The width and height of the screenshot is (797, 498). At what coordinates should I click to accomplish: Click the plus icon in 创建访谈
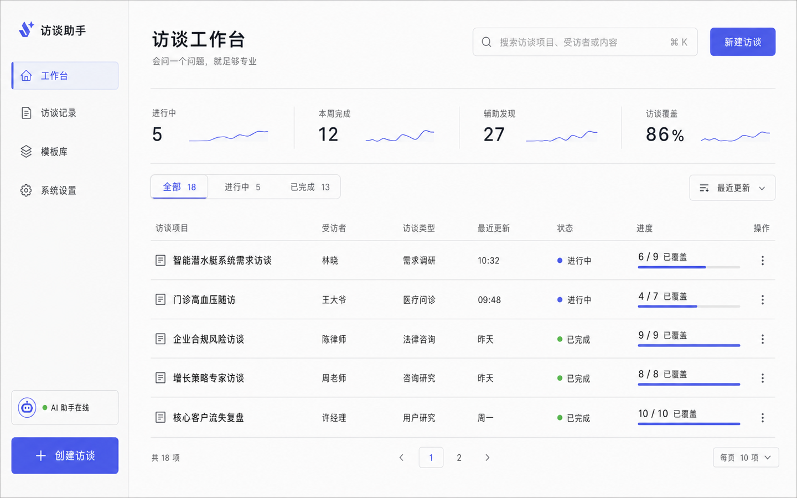40,456
